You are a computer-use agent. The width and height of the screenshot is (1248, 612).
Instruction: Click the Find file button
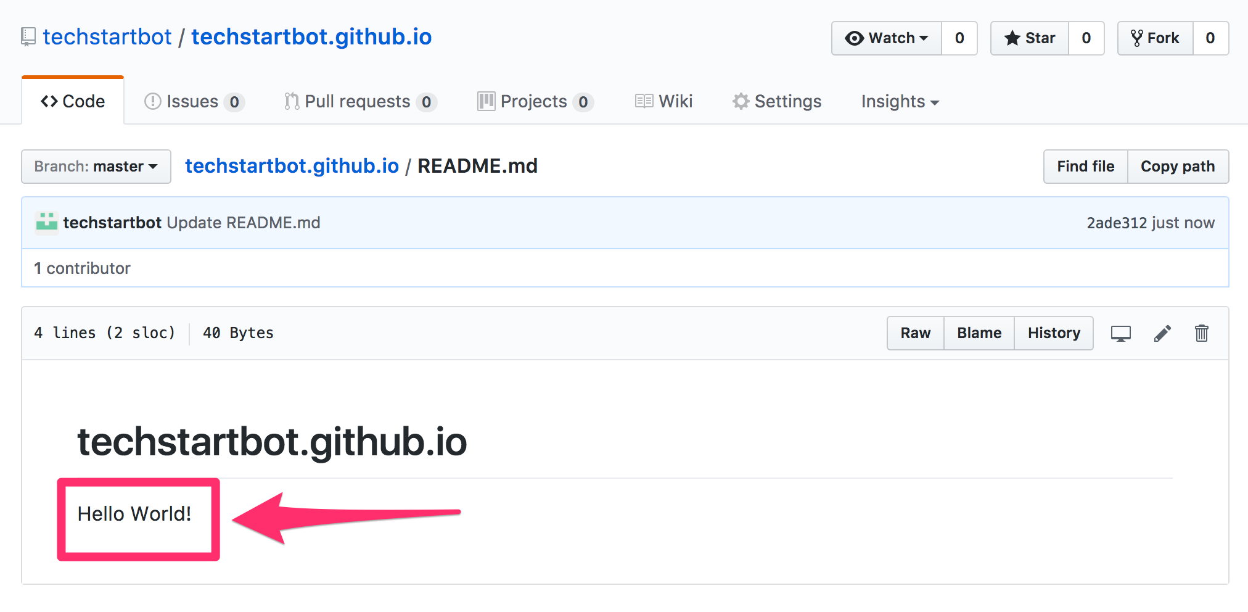point(1085,166)
